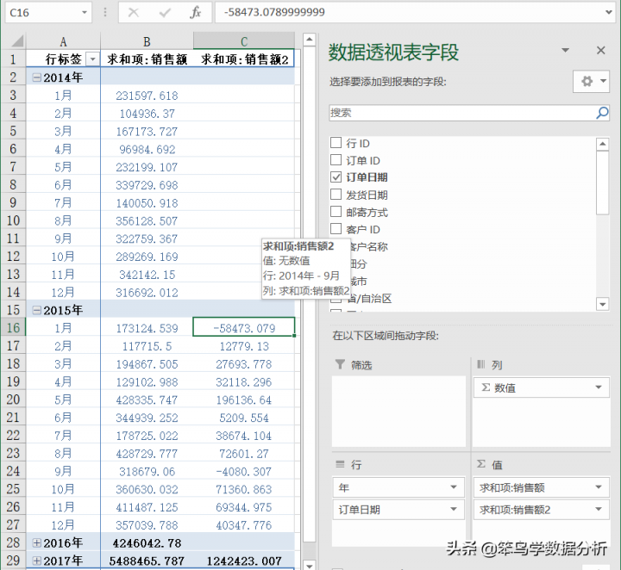Viewport: 621px width, 570px height.
Task: Open the field list gear tools menu
Action: tap(591, 82)
